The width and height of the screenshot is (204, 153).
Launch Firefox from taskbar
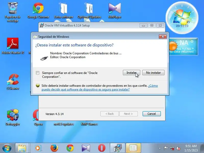tap(54, 148)
